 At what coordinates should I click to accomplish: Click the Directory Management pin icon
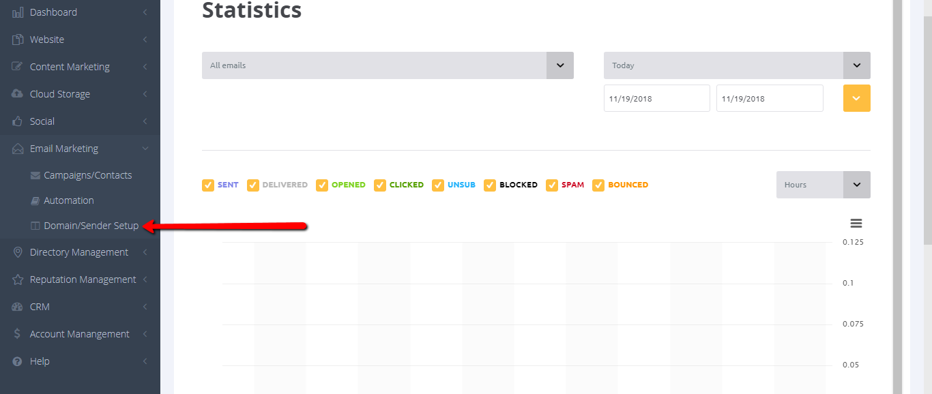pyautogui.click(x=18, y=252)
